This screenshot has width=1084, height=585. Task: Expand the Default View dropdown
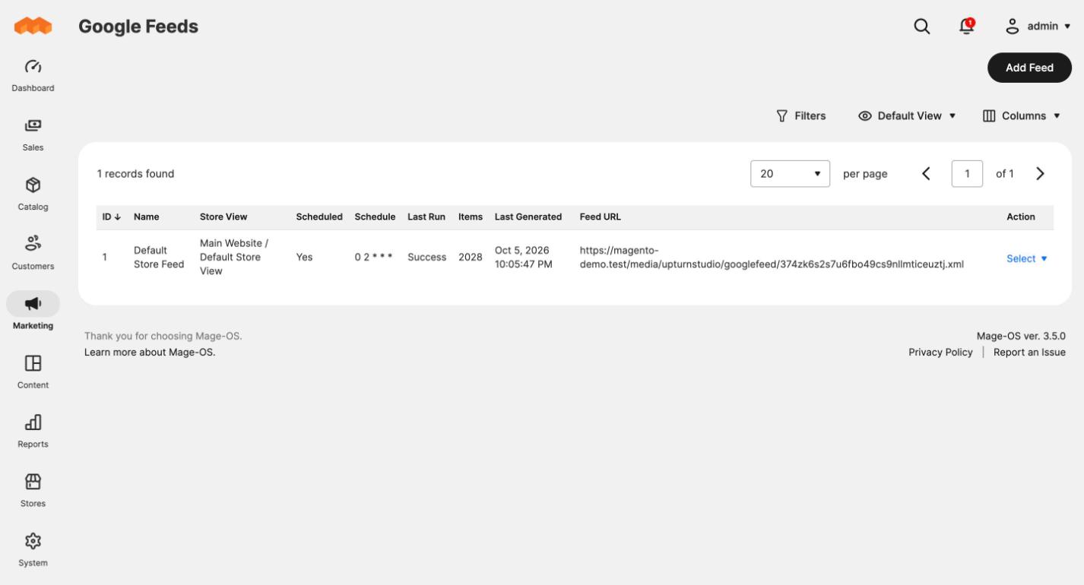pyautogui.click(x=907, y=115)
